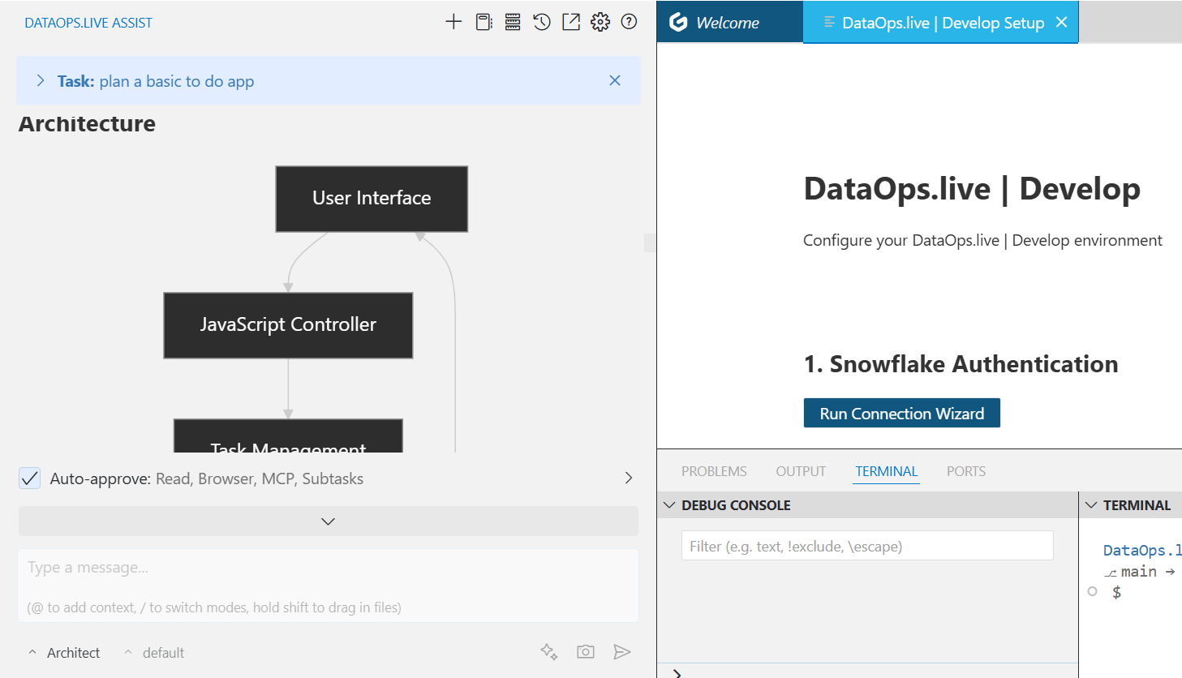
Task: Close the 'plan a basic to do app' task
Action: pos(615,80)
